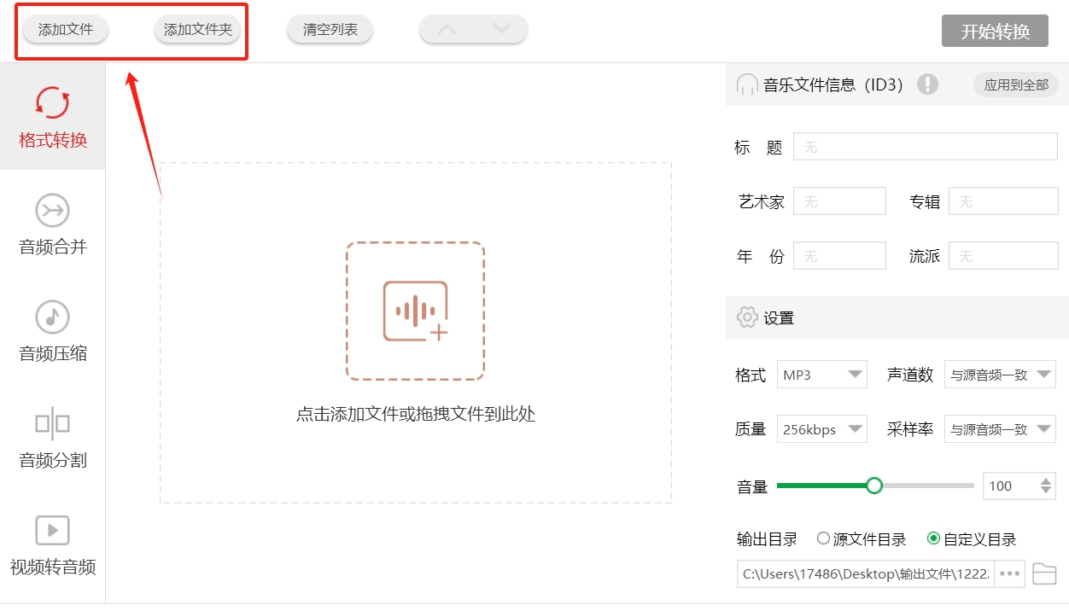Open the 音频分割 split tool icon

pyautogui.click(x=52, y=424)
